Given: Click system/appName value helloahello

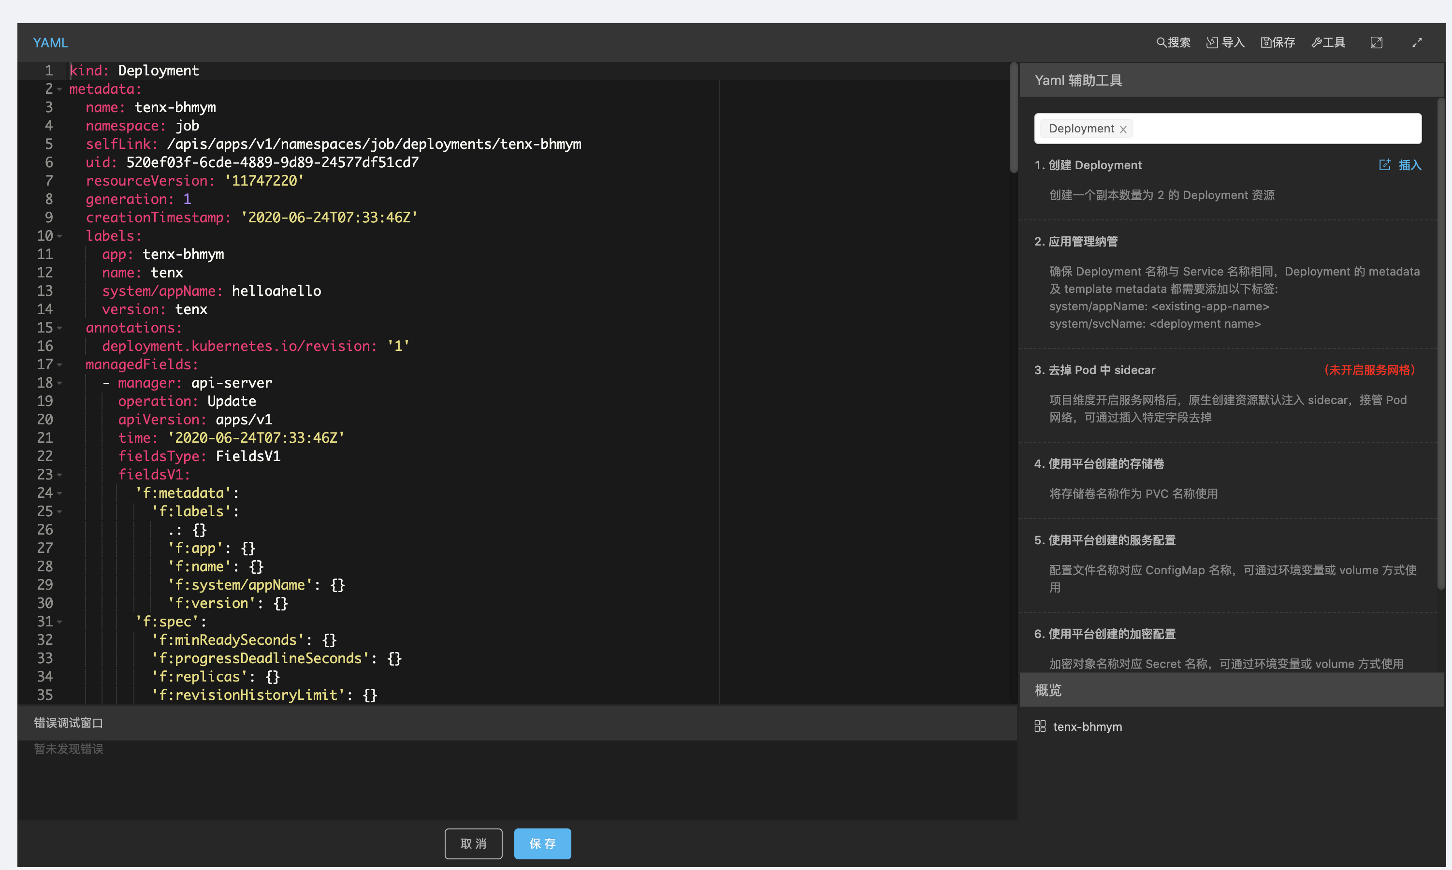Looking at the screenshot, I should tap(276, 291).
